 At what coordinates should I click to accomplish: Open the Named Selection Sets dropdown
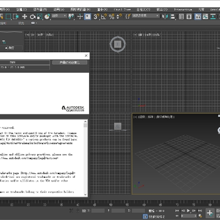coord(145,16)
